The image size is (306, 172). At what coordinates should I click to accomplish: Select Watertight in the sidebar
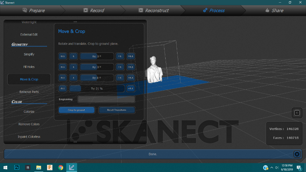[x=29, y=22]
